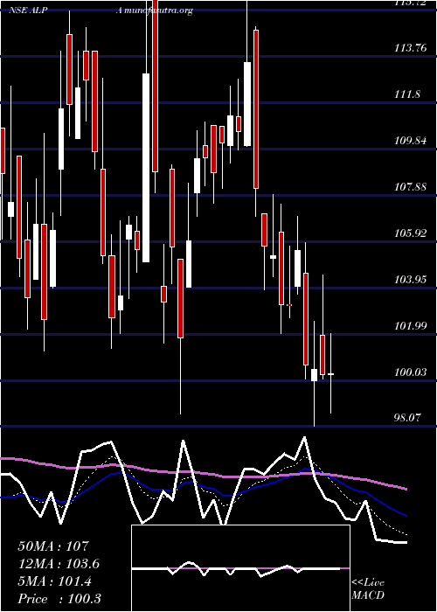The height and width of the screenshot is (612, 437).
Task: Click the tall white candle reaching 113
Action: point(146,168)
